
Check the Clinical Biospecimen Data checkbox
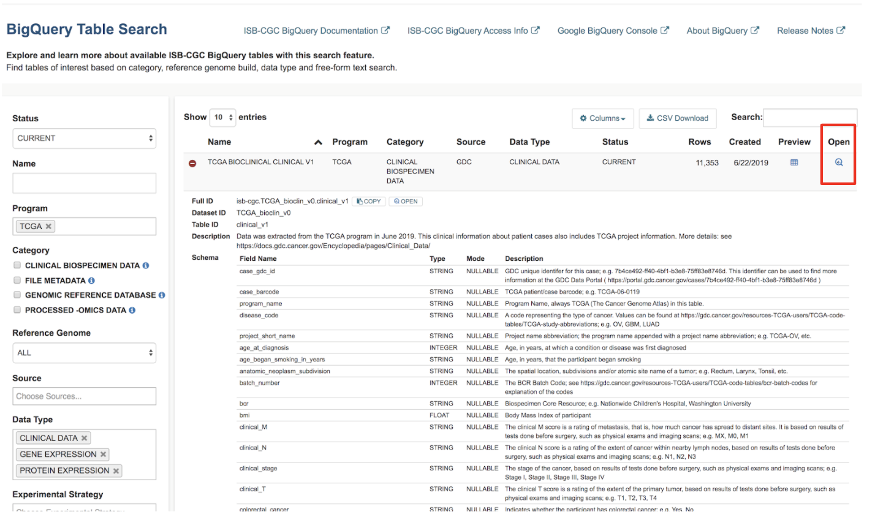(x=17, y=265)
